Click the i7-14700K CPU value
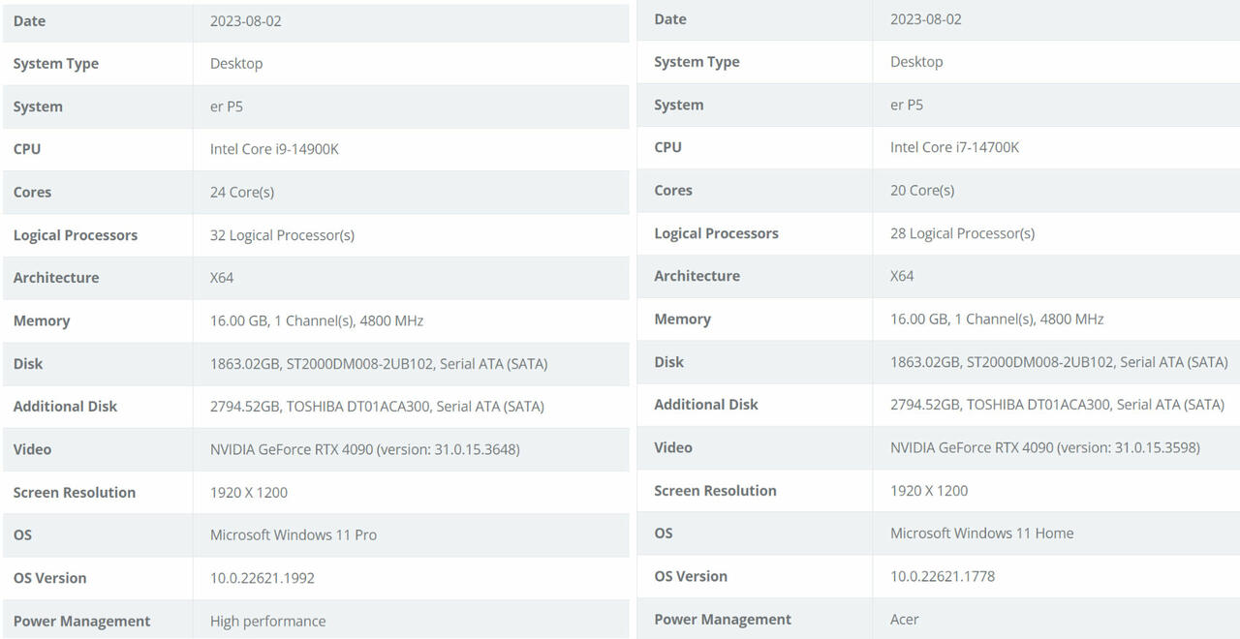Viewport: 1240px width, 639px height. (954, 147)
